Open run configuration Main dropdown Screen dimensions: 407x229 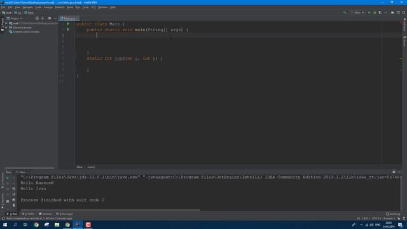pyautogui.click(x=357, y=13)
